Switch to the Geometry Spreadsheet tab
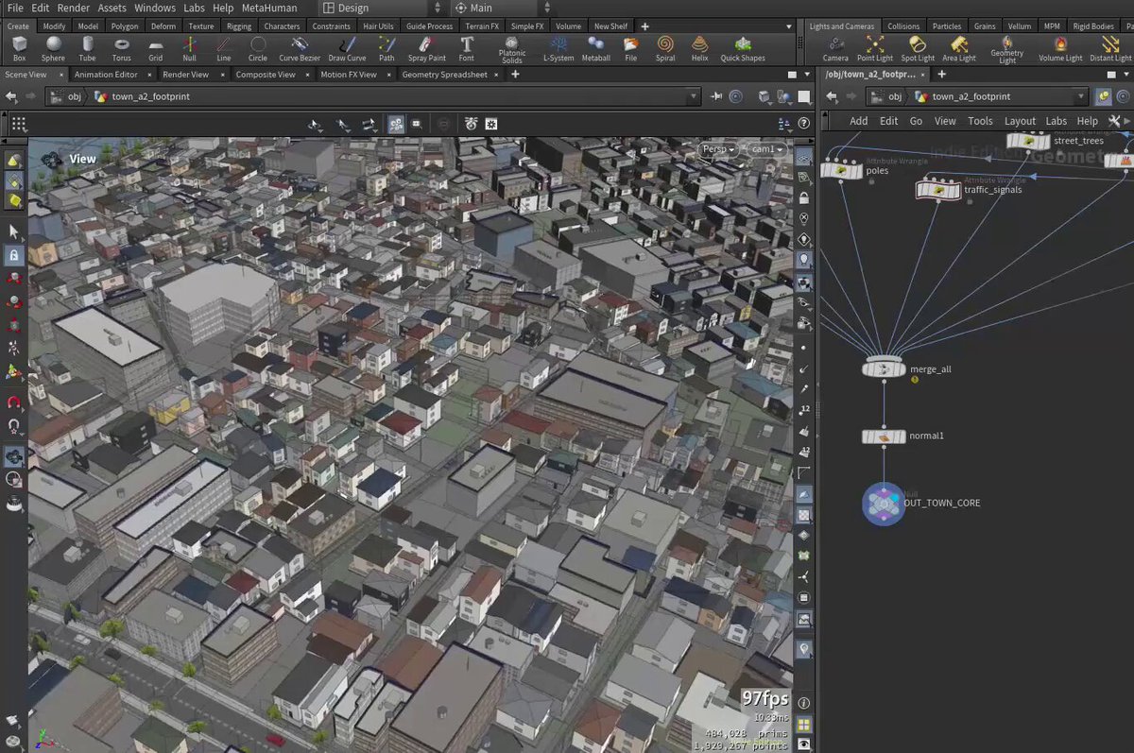 coord(444,75)
